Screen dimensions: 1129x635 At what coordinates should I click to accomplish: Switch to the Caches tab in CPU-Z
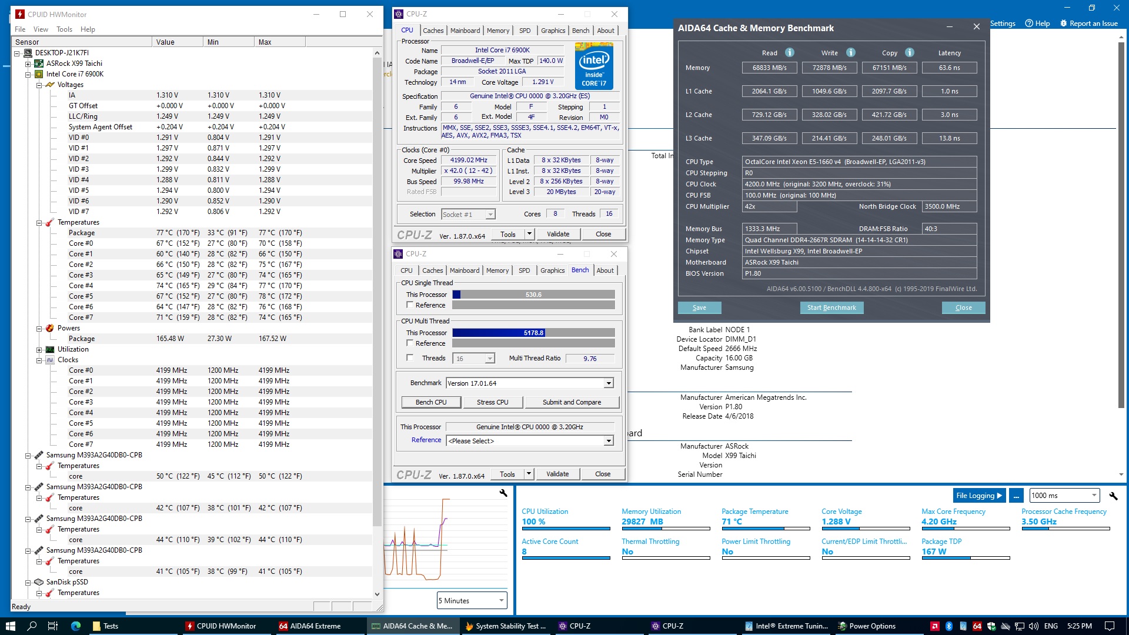[433, 31]
